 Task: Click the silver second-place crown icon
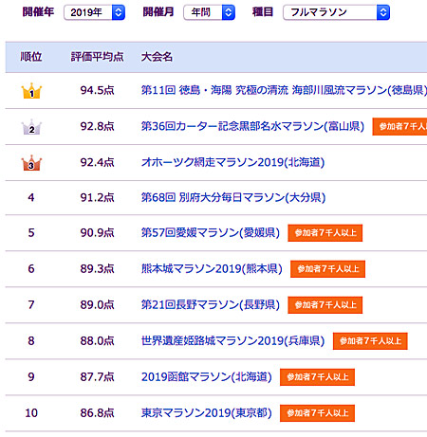click(31, 127)
